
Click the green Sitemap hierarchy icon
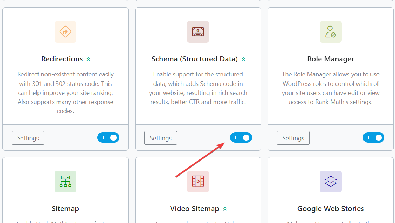(65, 181)
